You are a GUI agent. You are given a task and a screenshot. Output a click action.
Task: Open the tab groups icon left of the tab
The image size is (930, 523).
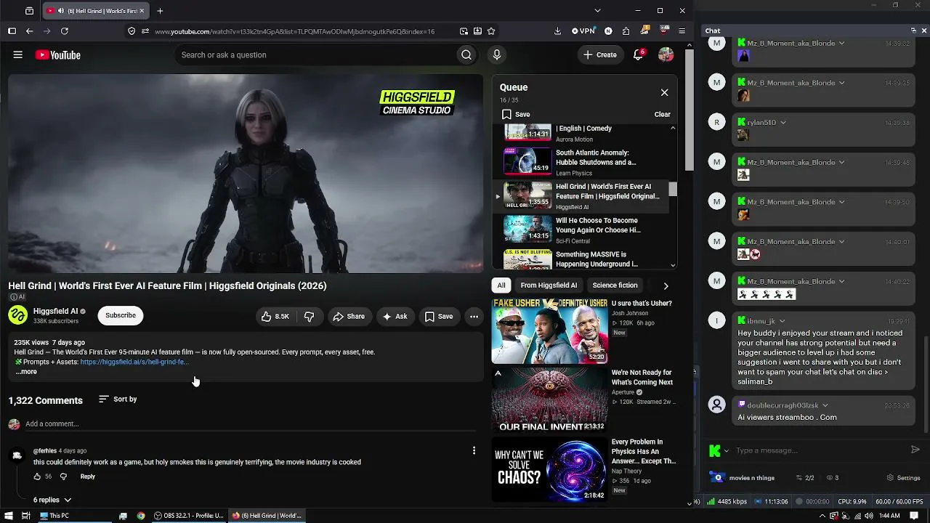coord(29,11)
